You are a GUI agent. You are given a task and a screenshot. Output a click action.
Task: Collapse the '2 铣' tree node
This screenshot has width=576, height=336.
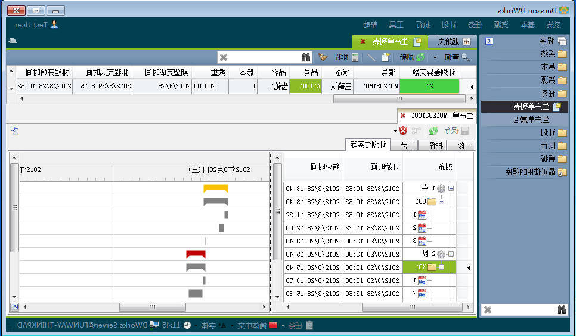click(x=451, y=254)
